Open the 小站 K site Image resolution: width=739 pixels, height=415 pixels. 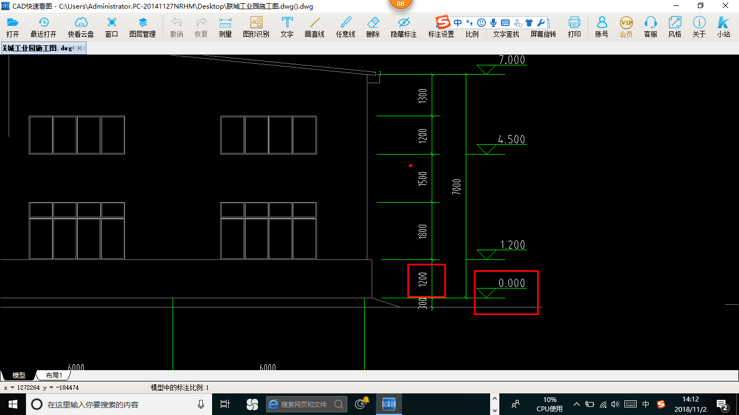(x=723, y=27)
